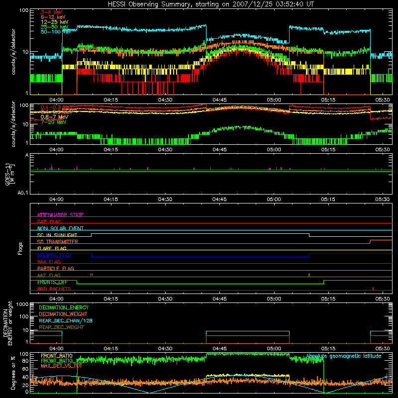Select the PARTICLE_FLAG label

tap(56, 269)
